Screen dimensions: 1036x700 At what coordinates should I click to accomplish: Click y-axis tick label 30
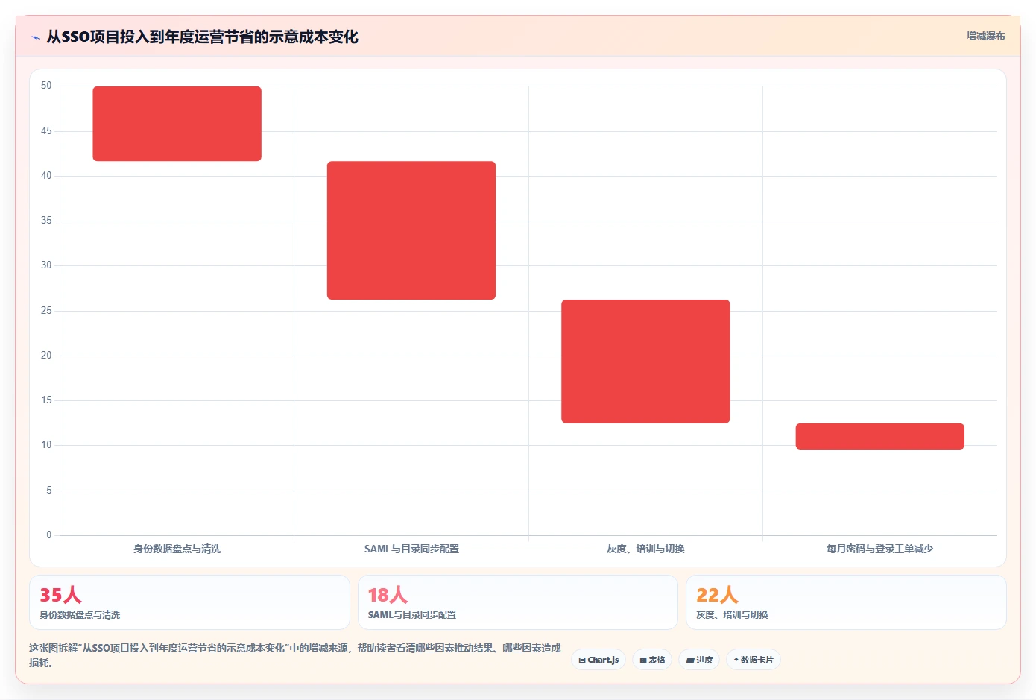[x=46, y=265]
